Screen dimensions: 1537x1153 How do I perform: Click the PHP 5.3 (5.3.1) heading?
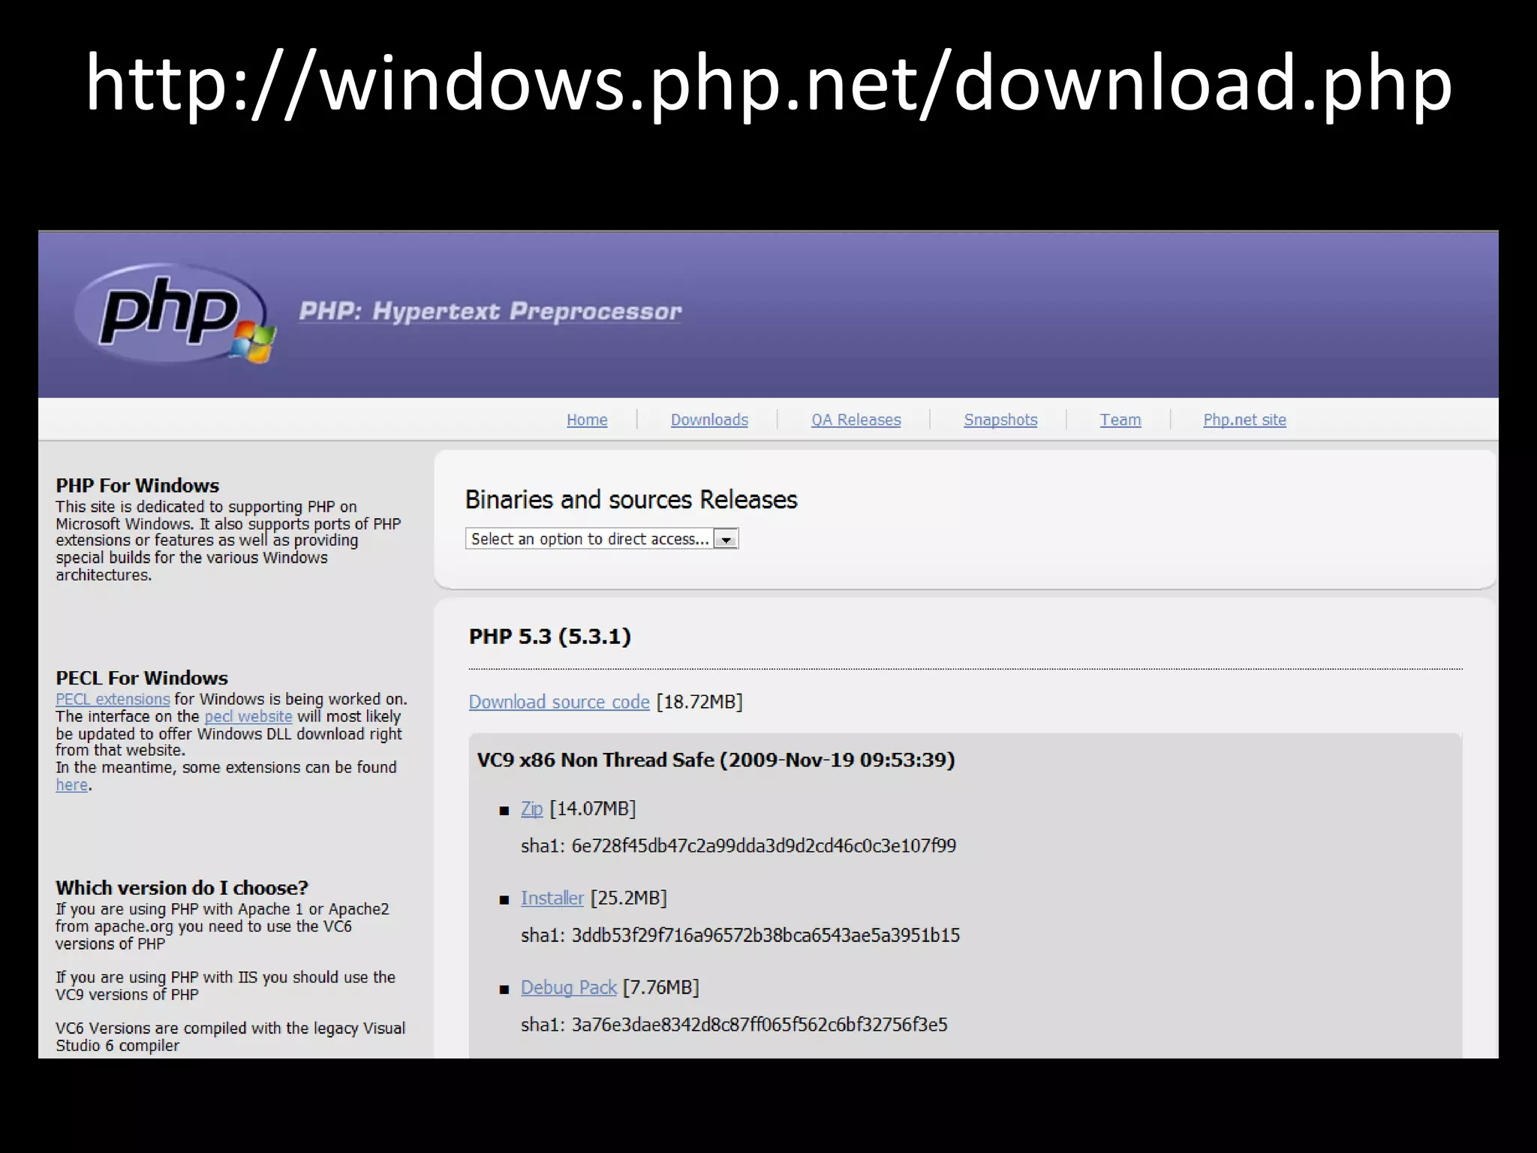(x=549, y=637)
